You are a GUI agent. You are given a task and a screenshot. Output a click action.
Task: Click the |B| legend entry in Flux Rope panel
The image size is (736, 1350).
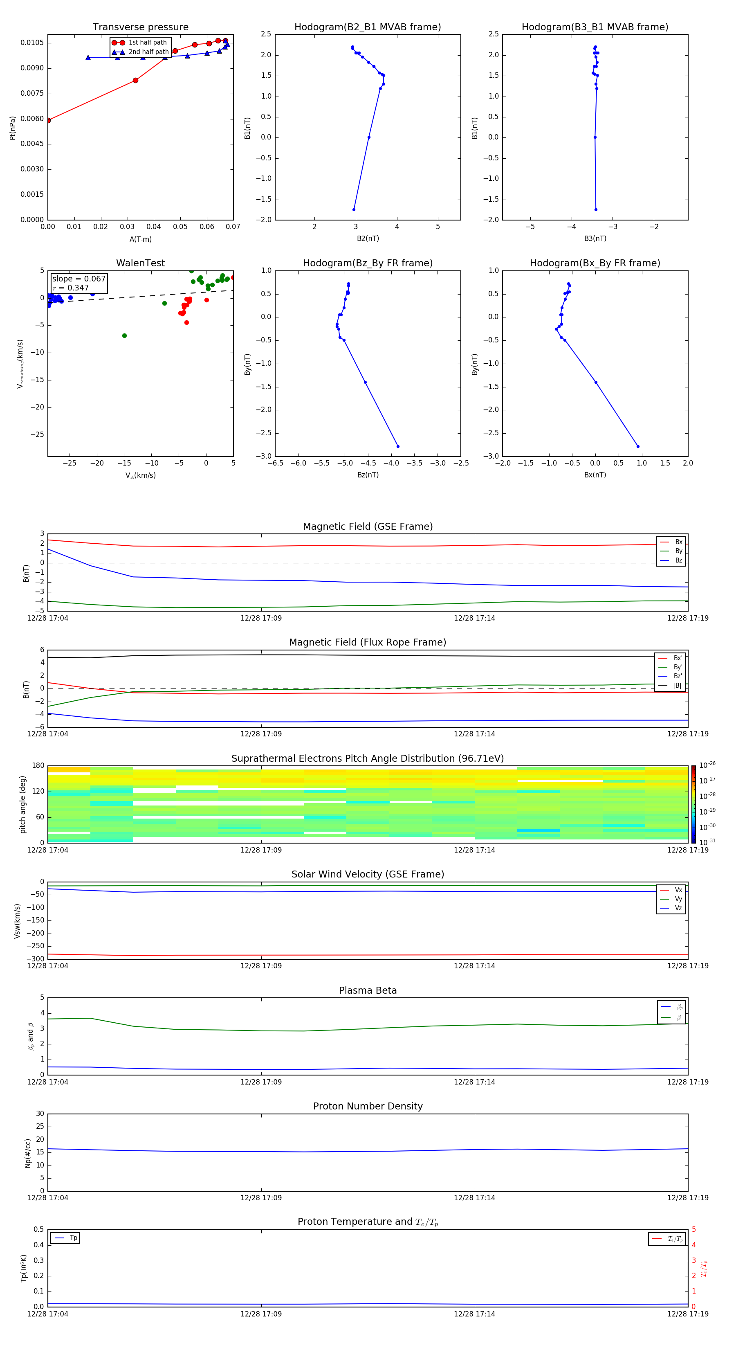pyautogui.click(x=670, y=686)
